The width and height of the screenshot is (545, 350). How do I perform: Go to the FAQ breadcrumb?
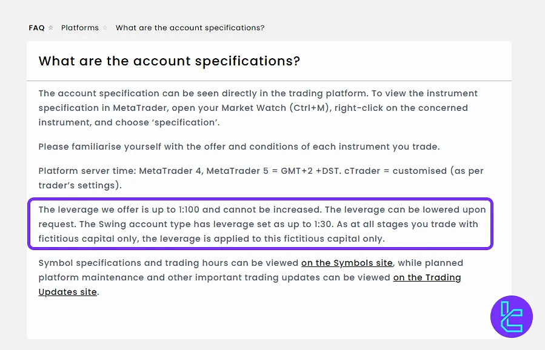pos(36,28)
